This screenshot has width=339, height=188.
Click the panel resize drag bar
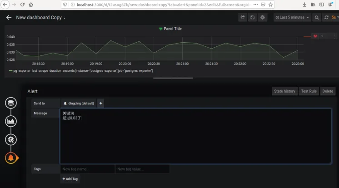click(x=173, y=78)
